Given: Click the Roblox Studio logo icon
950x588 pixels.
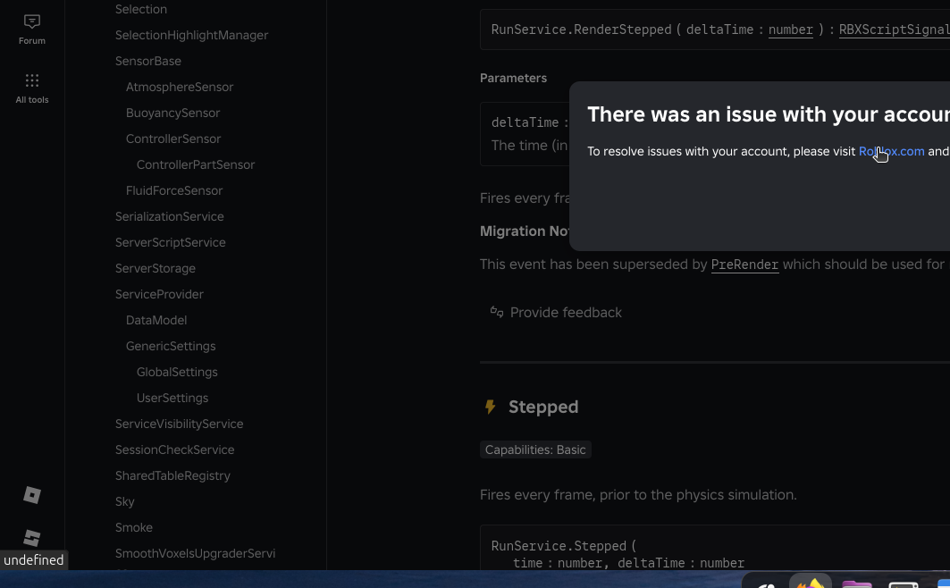Looking at the screenshot, I should [32, 537].
